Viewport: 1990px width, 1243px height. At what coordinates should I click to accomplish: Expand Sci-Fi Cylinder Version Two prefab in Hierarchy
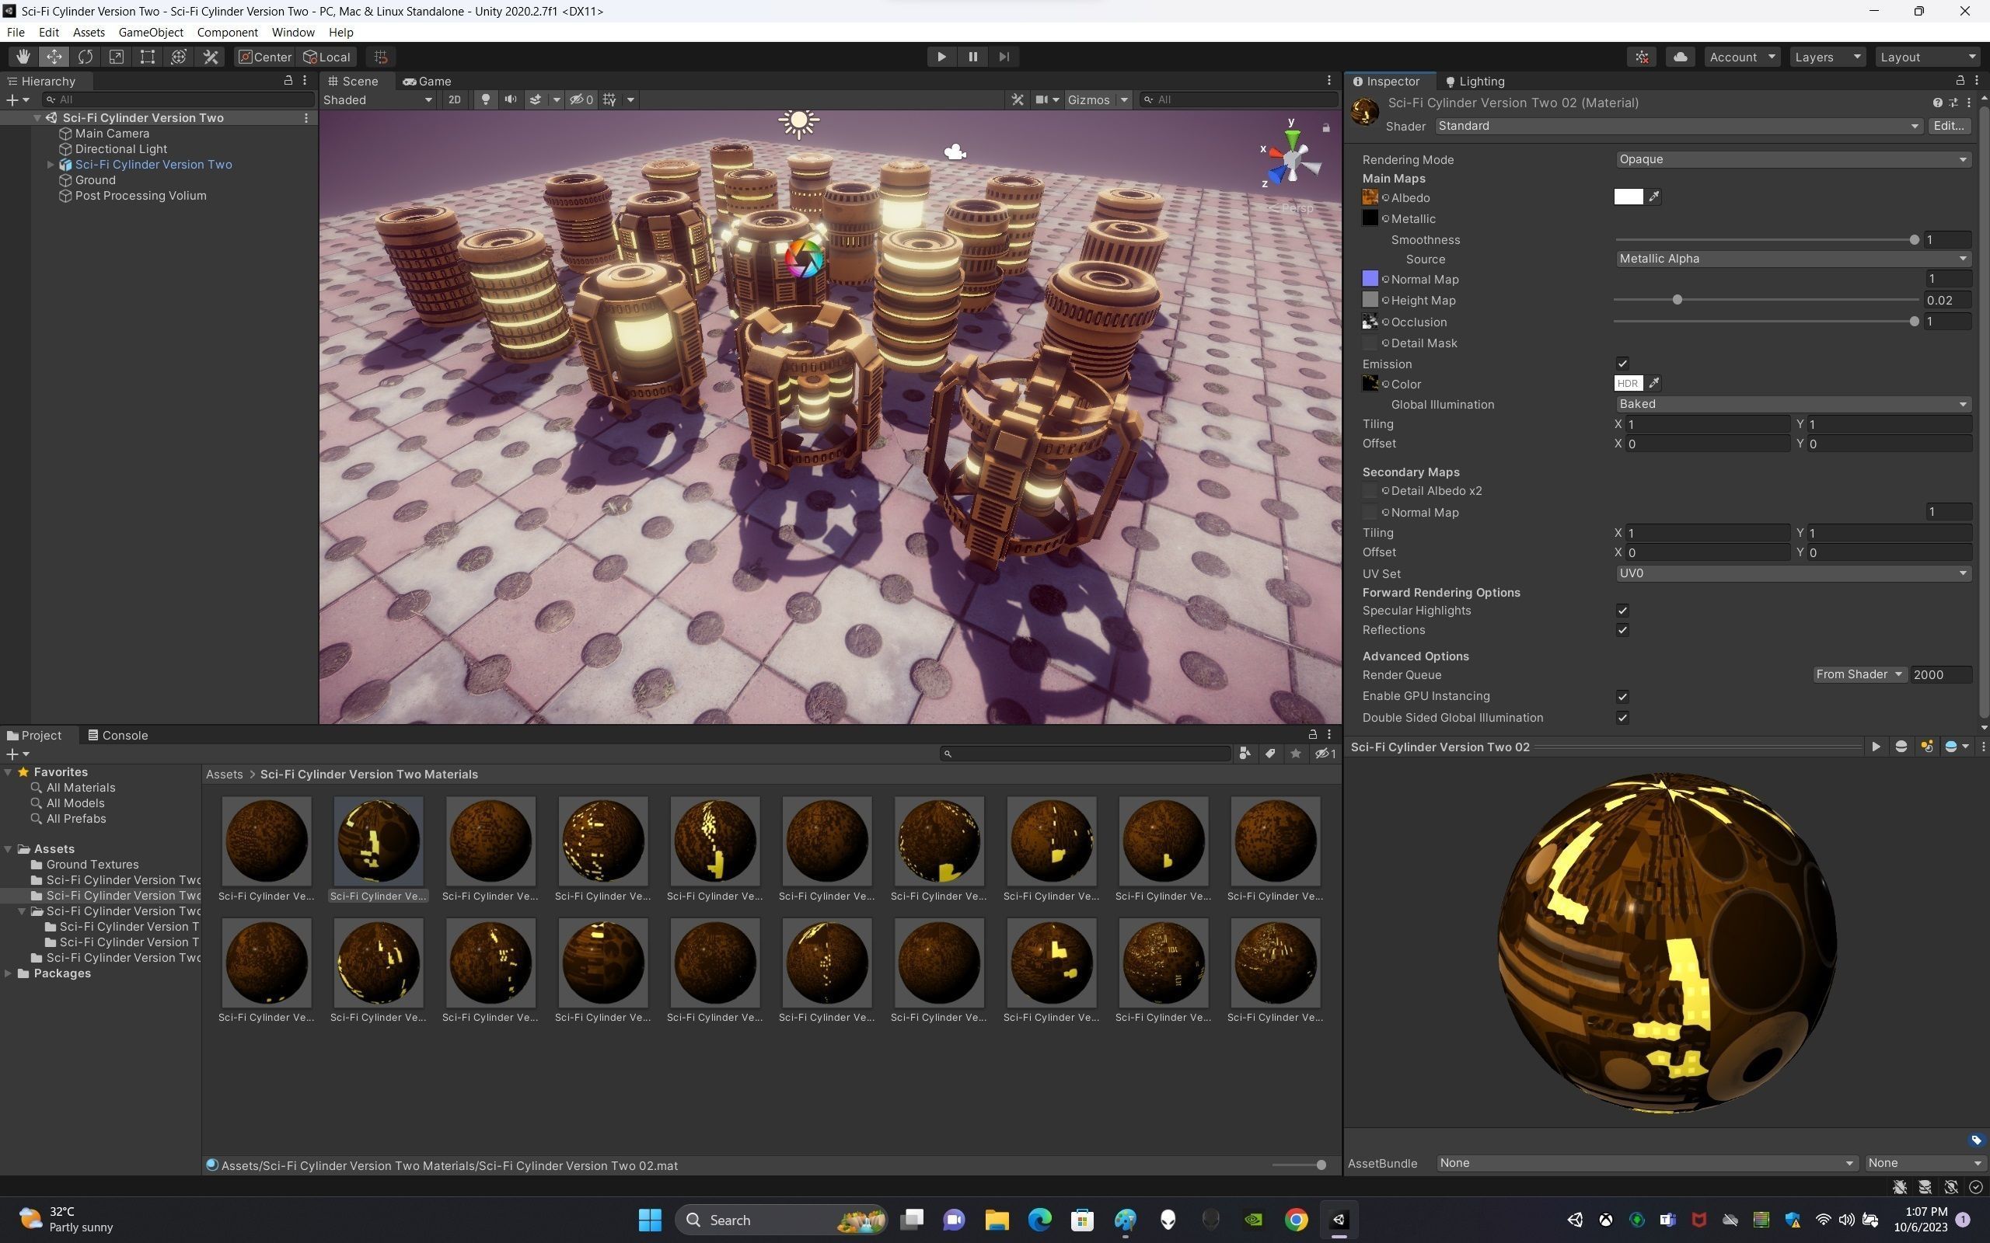tap(51, 165)
